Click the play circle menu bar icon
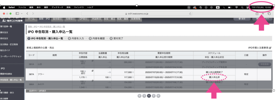Screen dimensions: 276x100 [212, 7]
